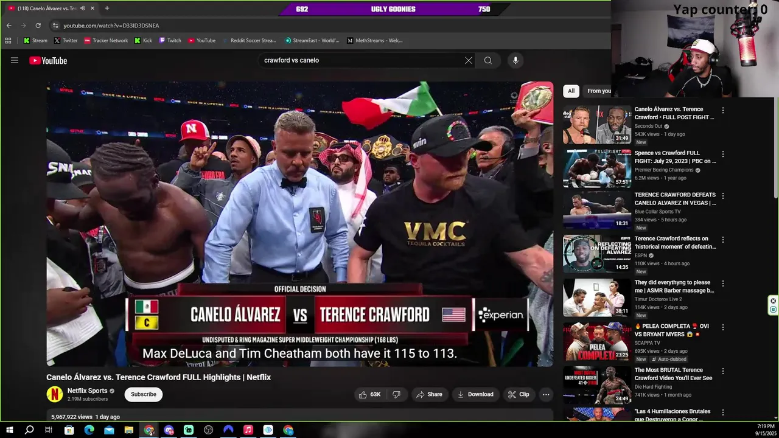Like the video showing 63K likes
The width and height of the screenshot is (779, 438).
click(369, 394)
